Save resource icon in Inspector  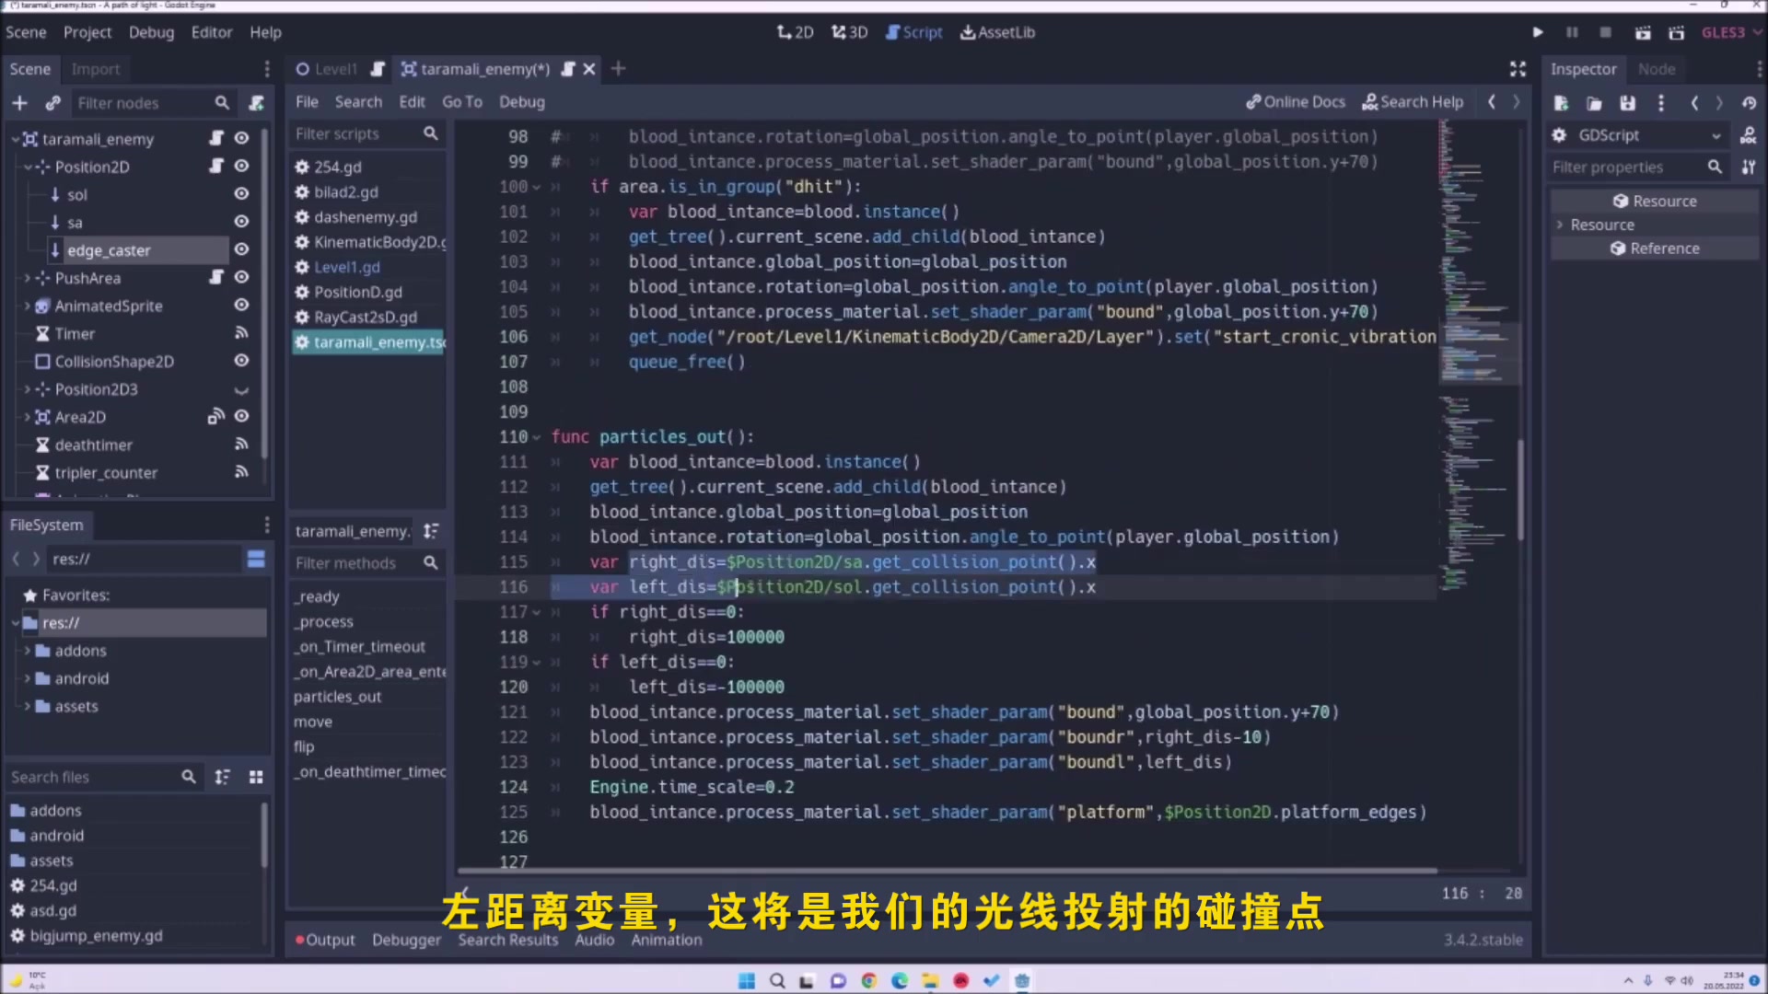(x=1627, y=103)
